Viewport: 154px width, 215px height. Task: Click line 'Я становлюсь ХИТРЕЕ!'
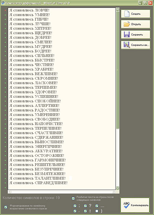click(x=30, y=28)
